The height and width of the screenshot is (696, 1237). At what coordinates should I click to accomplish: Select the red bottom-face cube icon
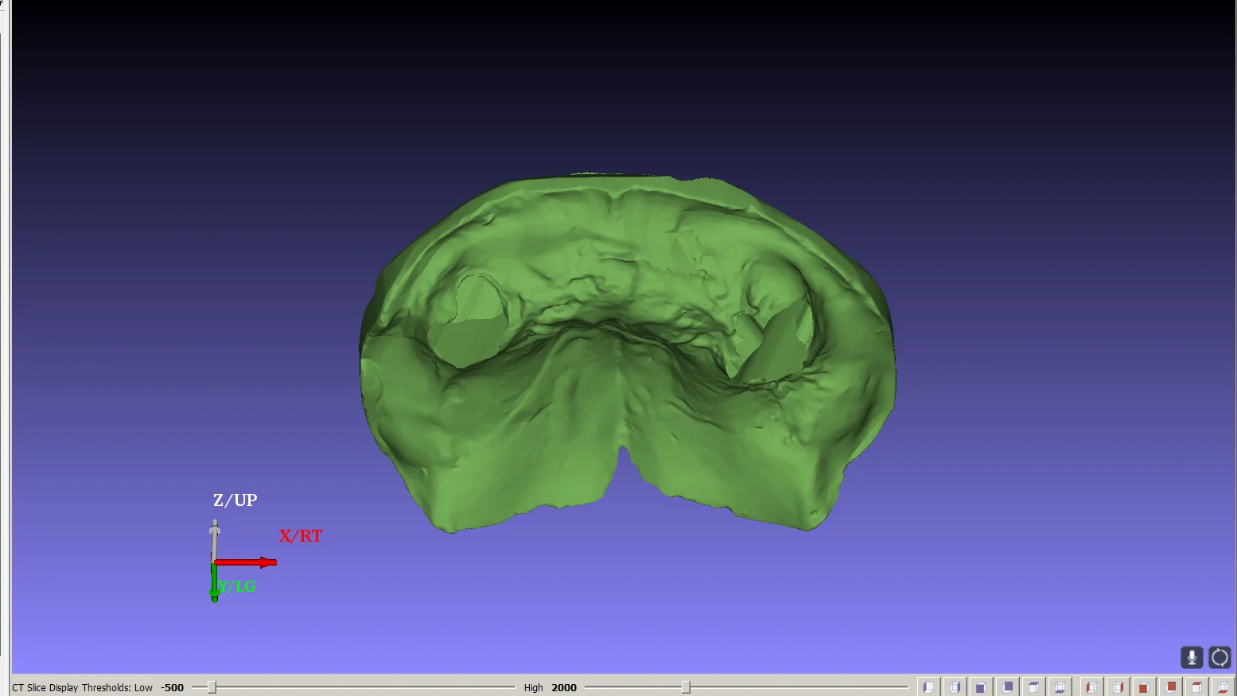pyautogui.click(x=1223, y=687)
